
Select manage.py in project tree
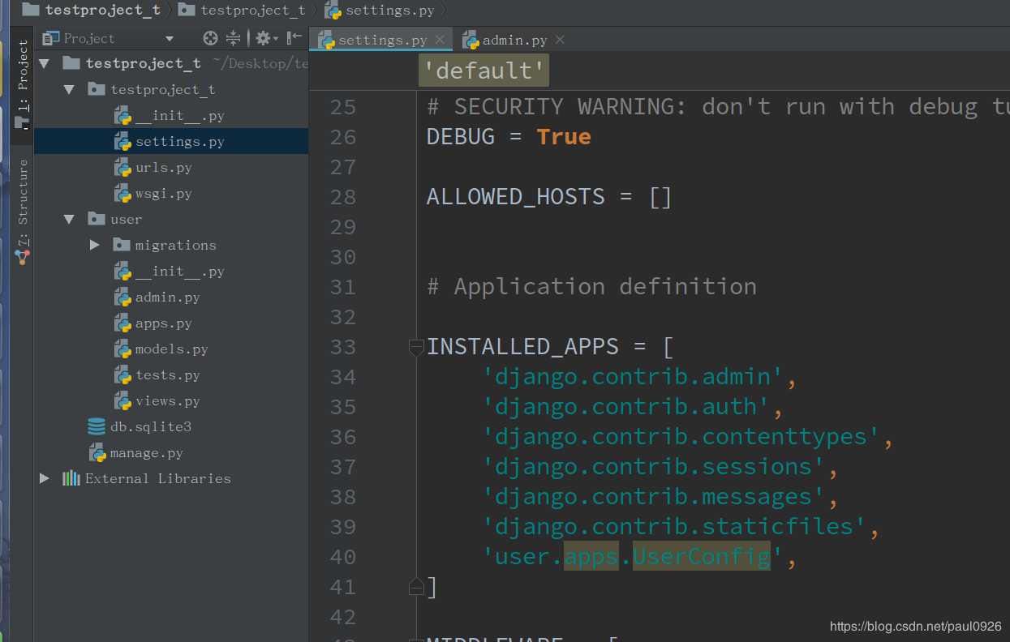tap(171, 452)
